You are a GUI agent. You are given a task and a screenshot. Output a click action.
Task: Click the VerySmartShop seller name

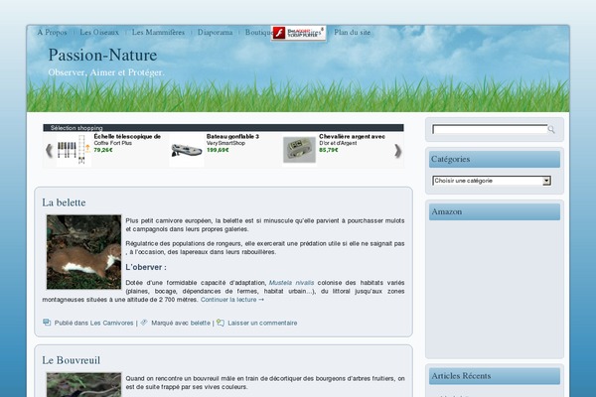tap(225, 143)
